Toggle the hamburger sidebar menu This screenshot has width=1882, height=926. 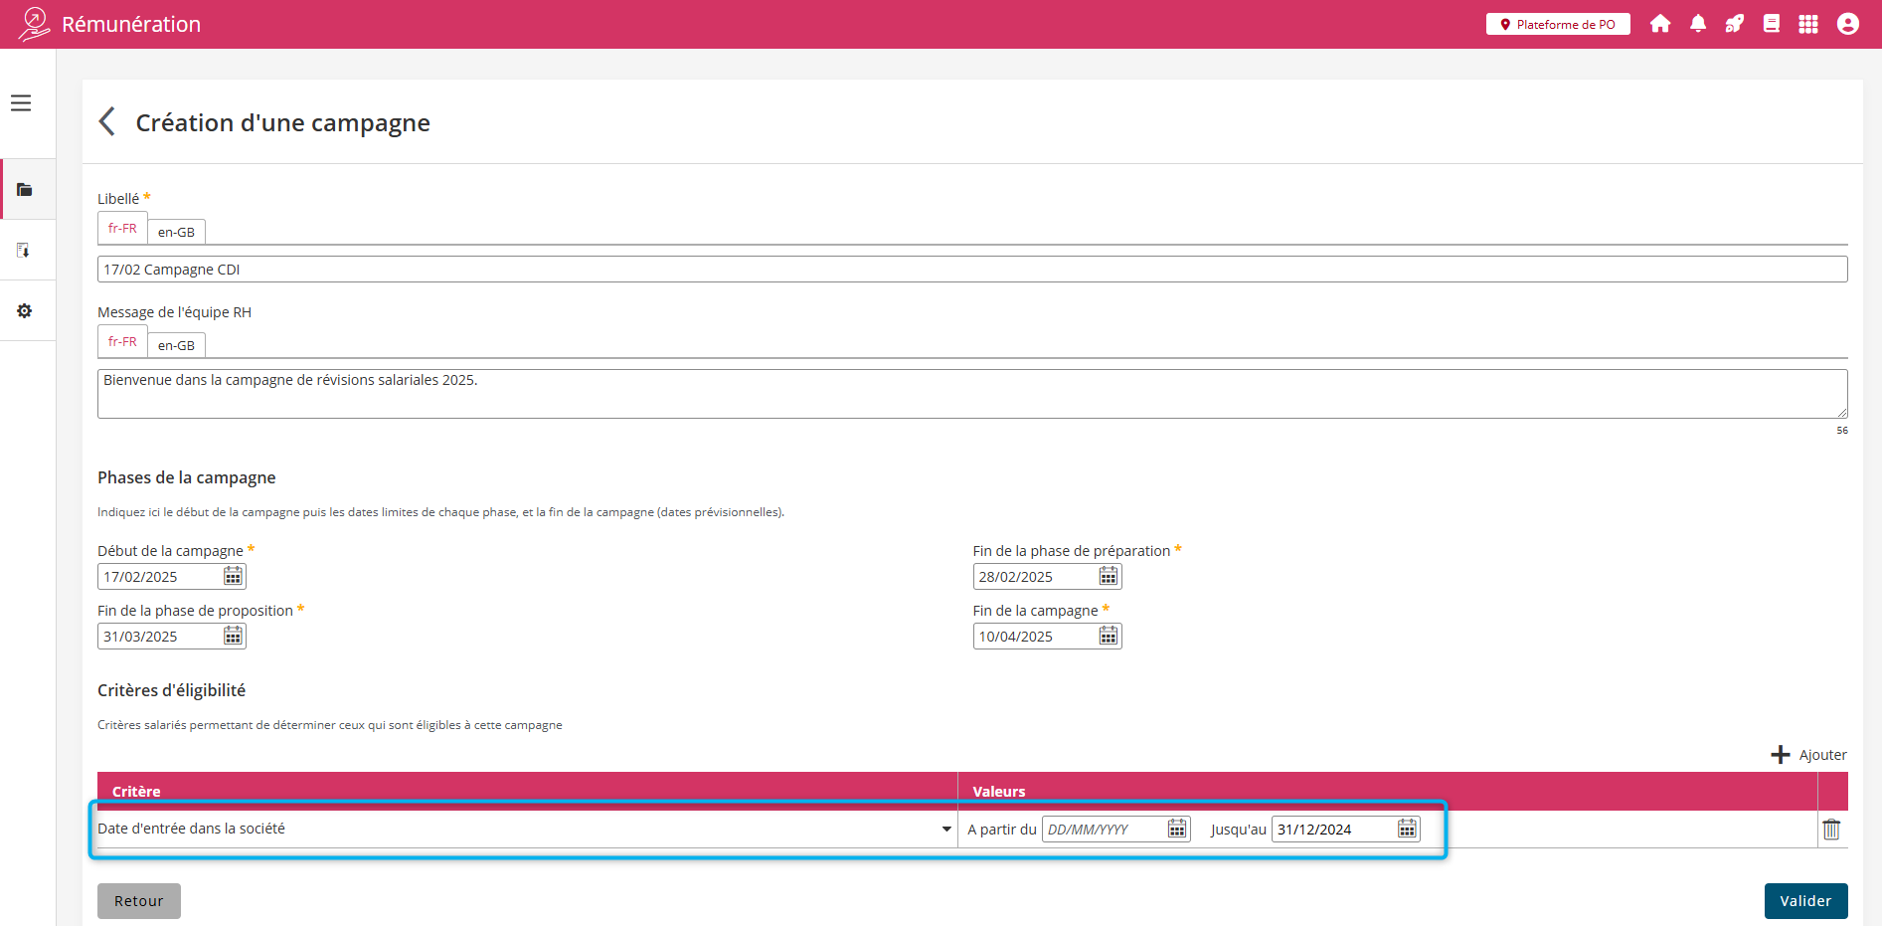pos(21,103)
